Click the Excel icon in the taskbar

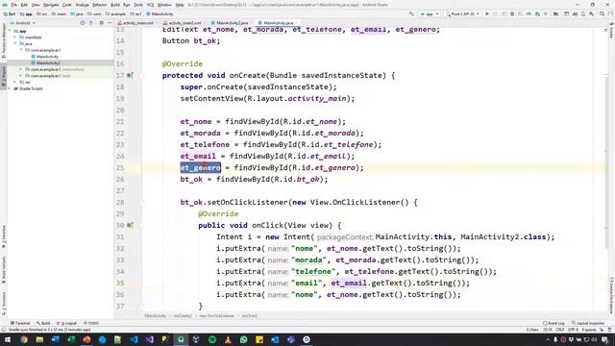pyautogui.click(x=71, y=339)
